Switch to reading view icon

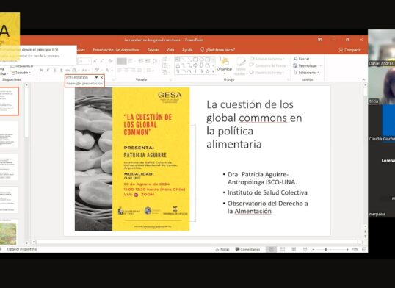(x=294, y=249)
